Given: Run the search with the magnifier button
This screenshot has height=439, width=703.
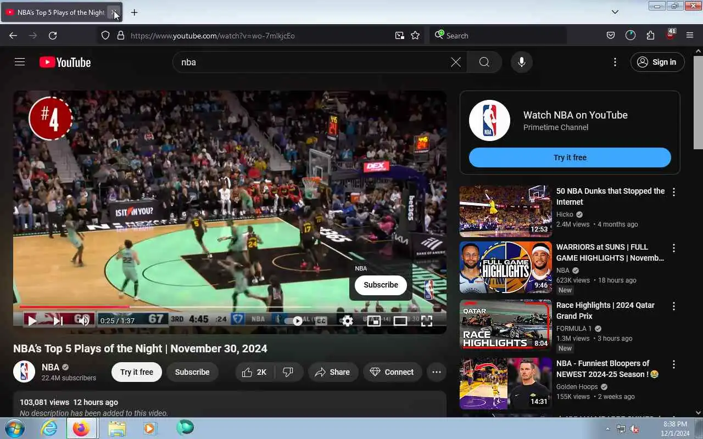Looking at the screenshot, I should tap(484, 62).
